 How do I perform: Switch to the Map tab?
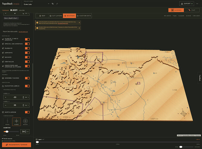[42, 16]
